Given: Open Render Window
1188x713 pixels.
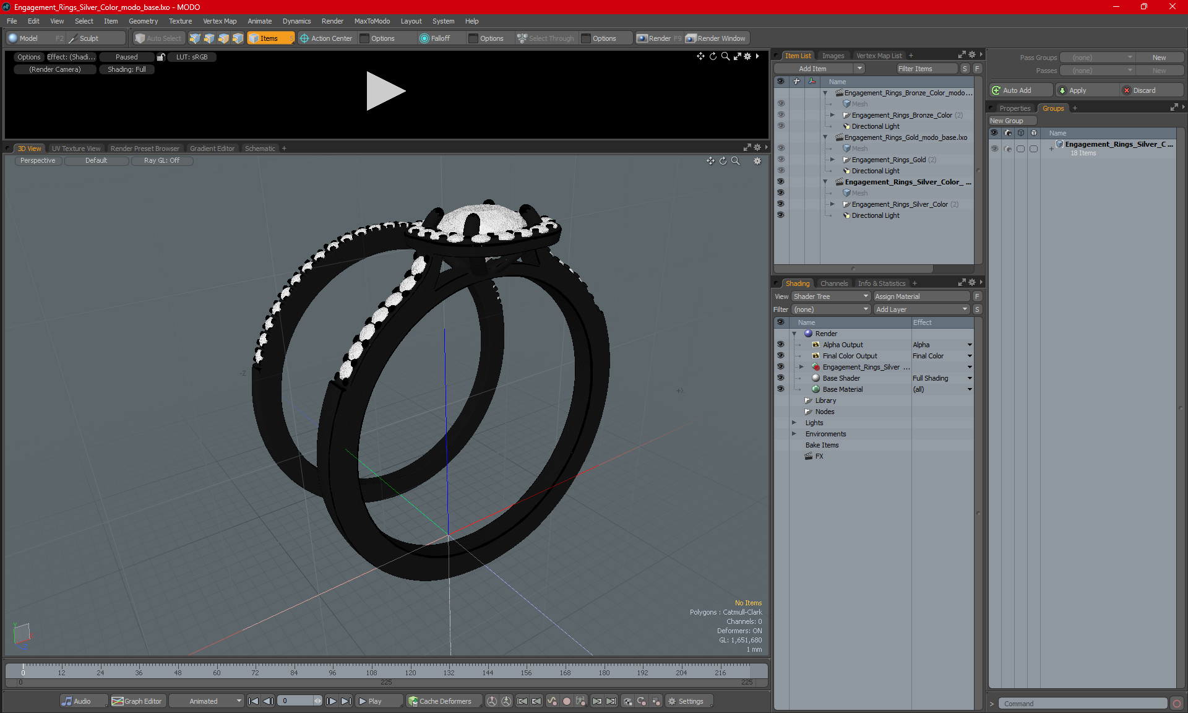Looking at the screenshot, I should click(x=717, y=38).
